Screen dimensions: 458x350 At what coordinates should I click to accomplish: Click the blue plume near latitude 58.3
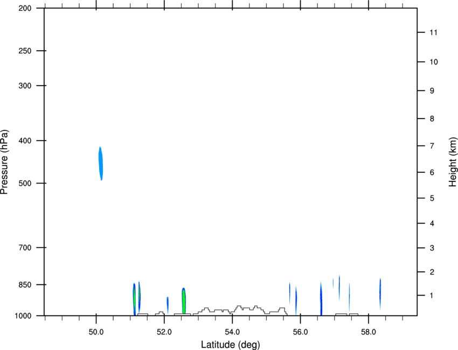tap(380, 294)
